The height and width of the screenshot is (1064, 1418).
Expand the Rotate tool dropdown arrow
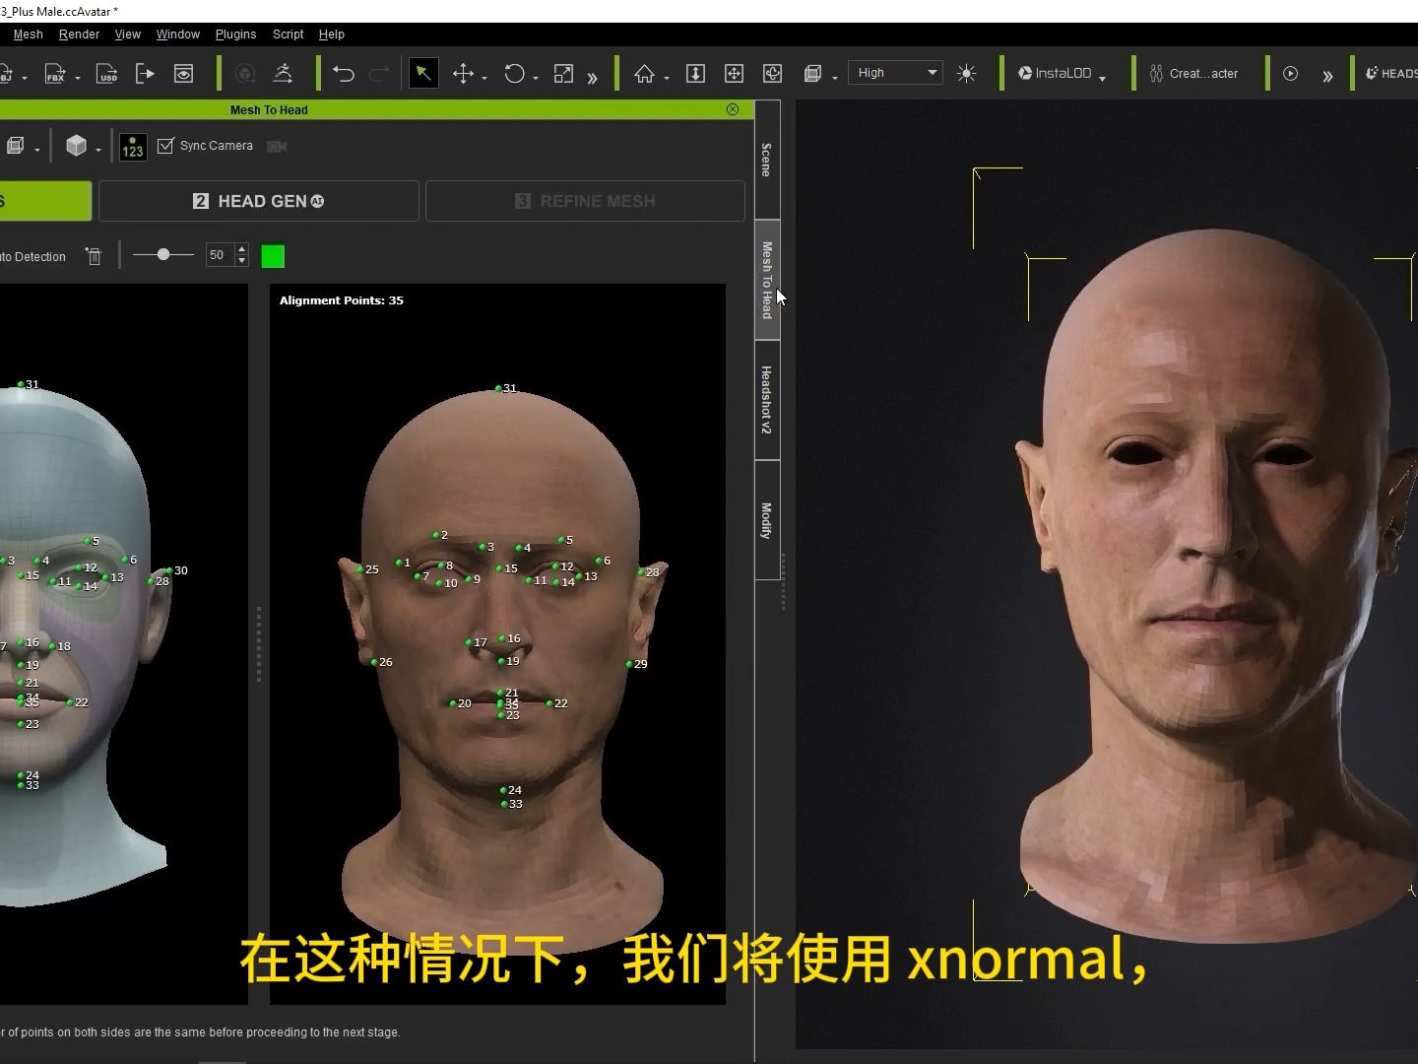536,77
